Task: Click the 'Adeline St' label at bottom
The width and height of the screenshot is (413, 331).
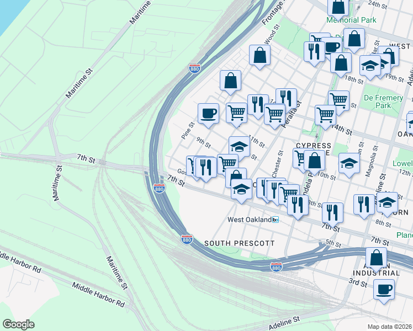Action: pos(284,323)
